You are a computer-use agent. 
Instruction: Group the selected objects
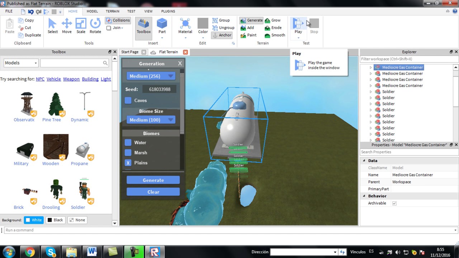pos(221,20)
